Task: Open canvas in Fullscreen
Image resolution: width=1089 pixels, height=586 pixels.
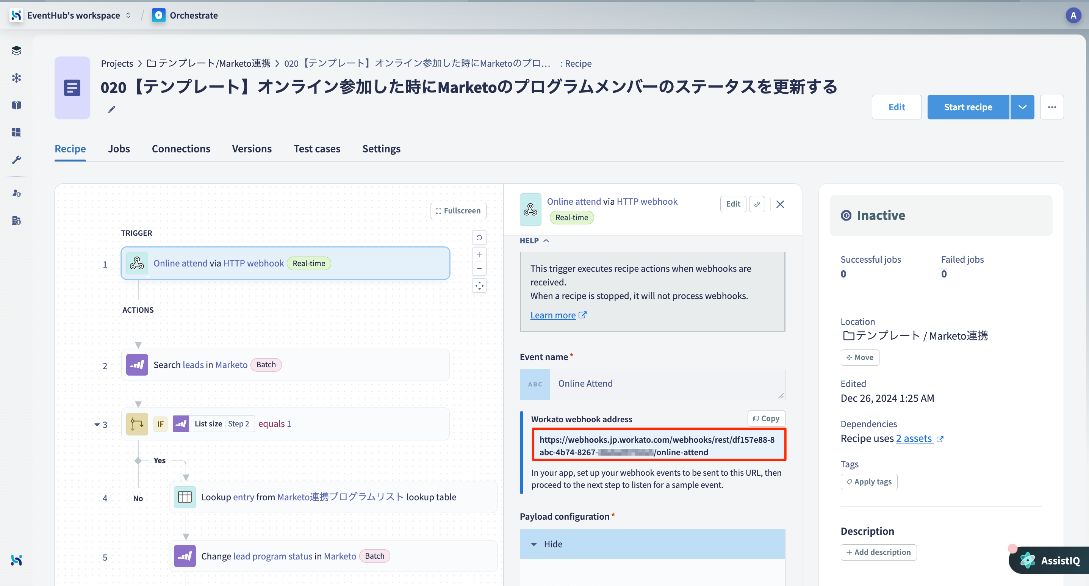Action: click(458, 211)
